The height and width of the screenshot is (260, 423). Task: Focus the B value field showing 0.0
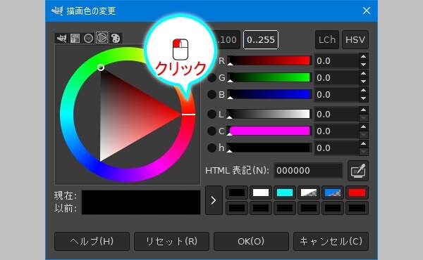tap(337, 95)
